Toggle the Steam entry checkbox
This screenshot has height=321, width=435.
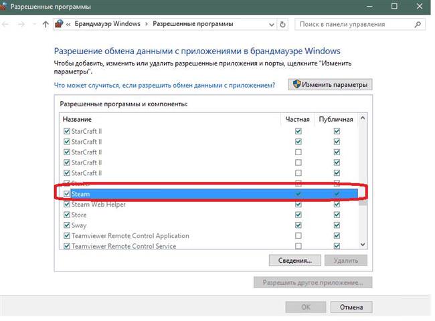pos(66,194)
